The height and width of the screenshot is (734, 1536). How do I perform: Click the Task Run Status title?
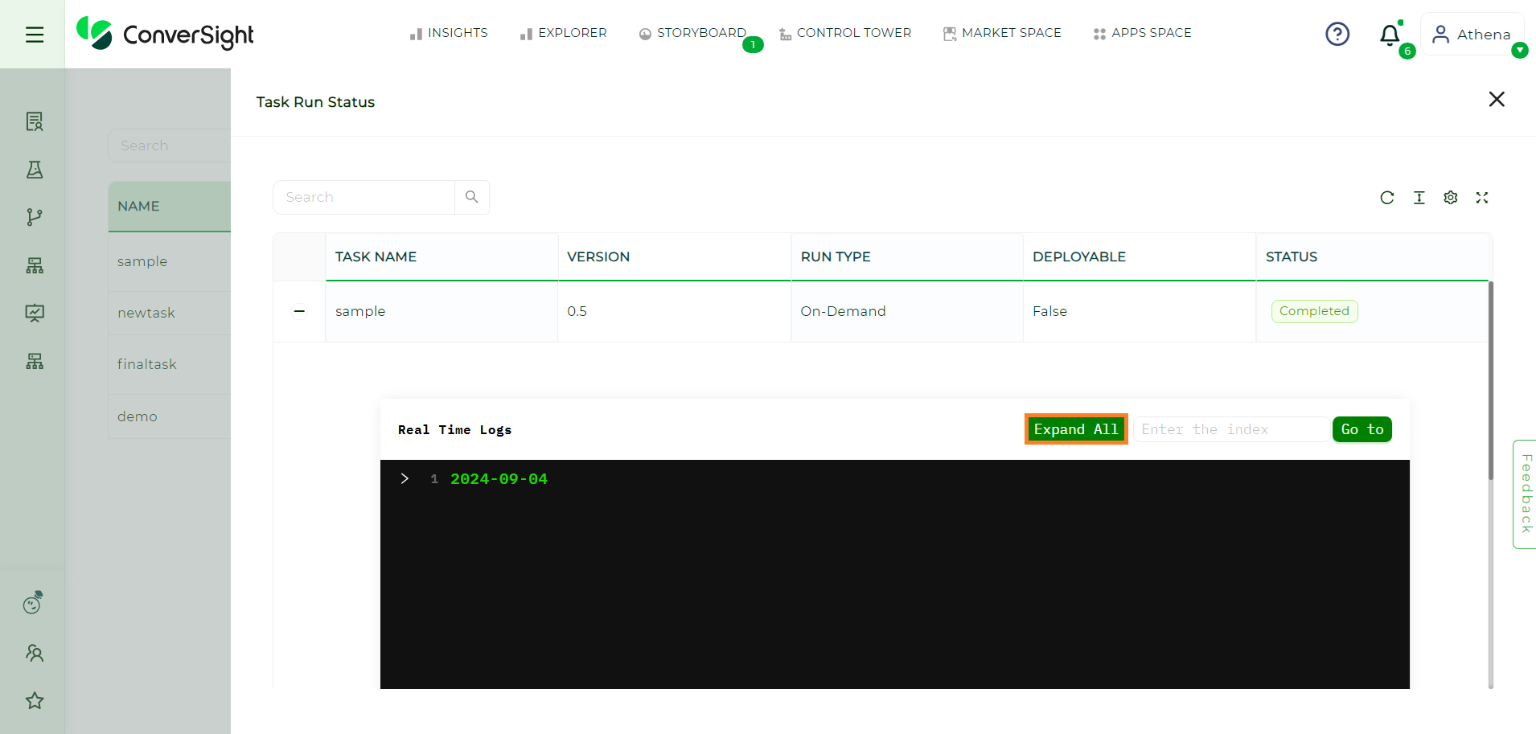[315, 102]
